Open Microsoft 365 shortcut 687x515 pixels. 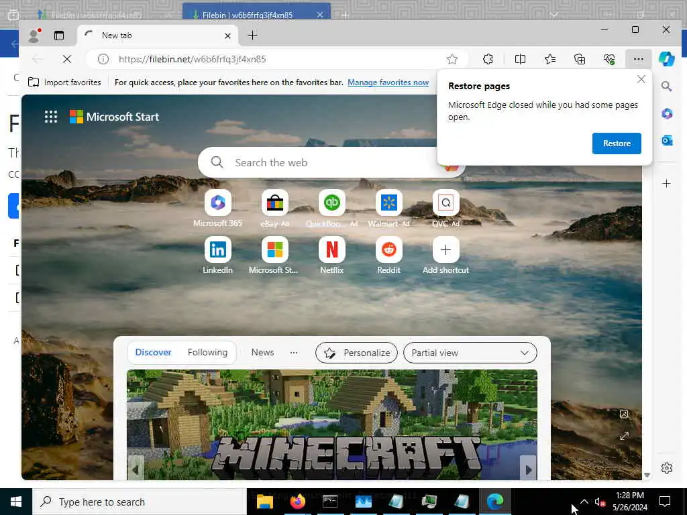pos(218,209)
